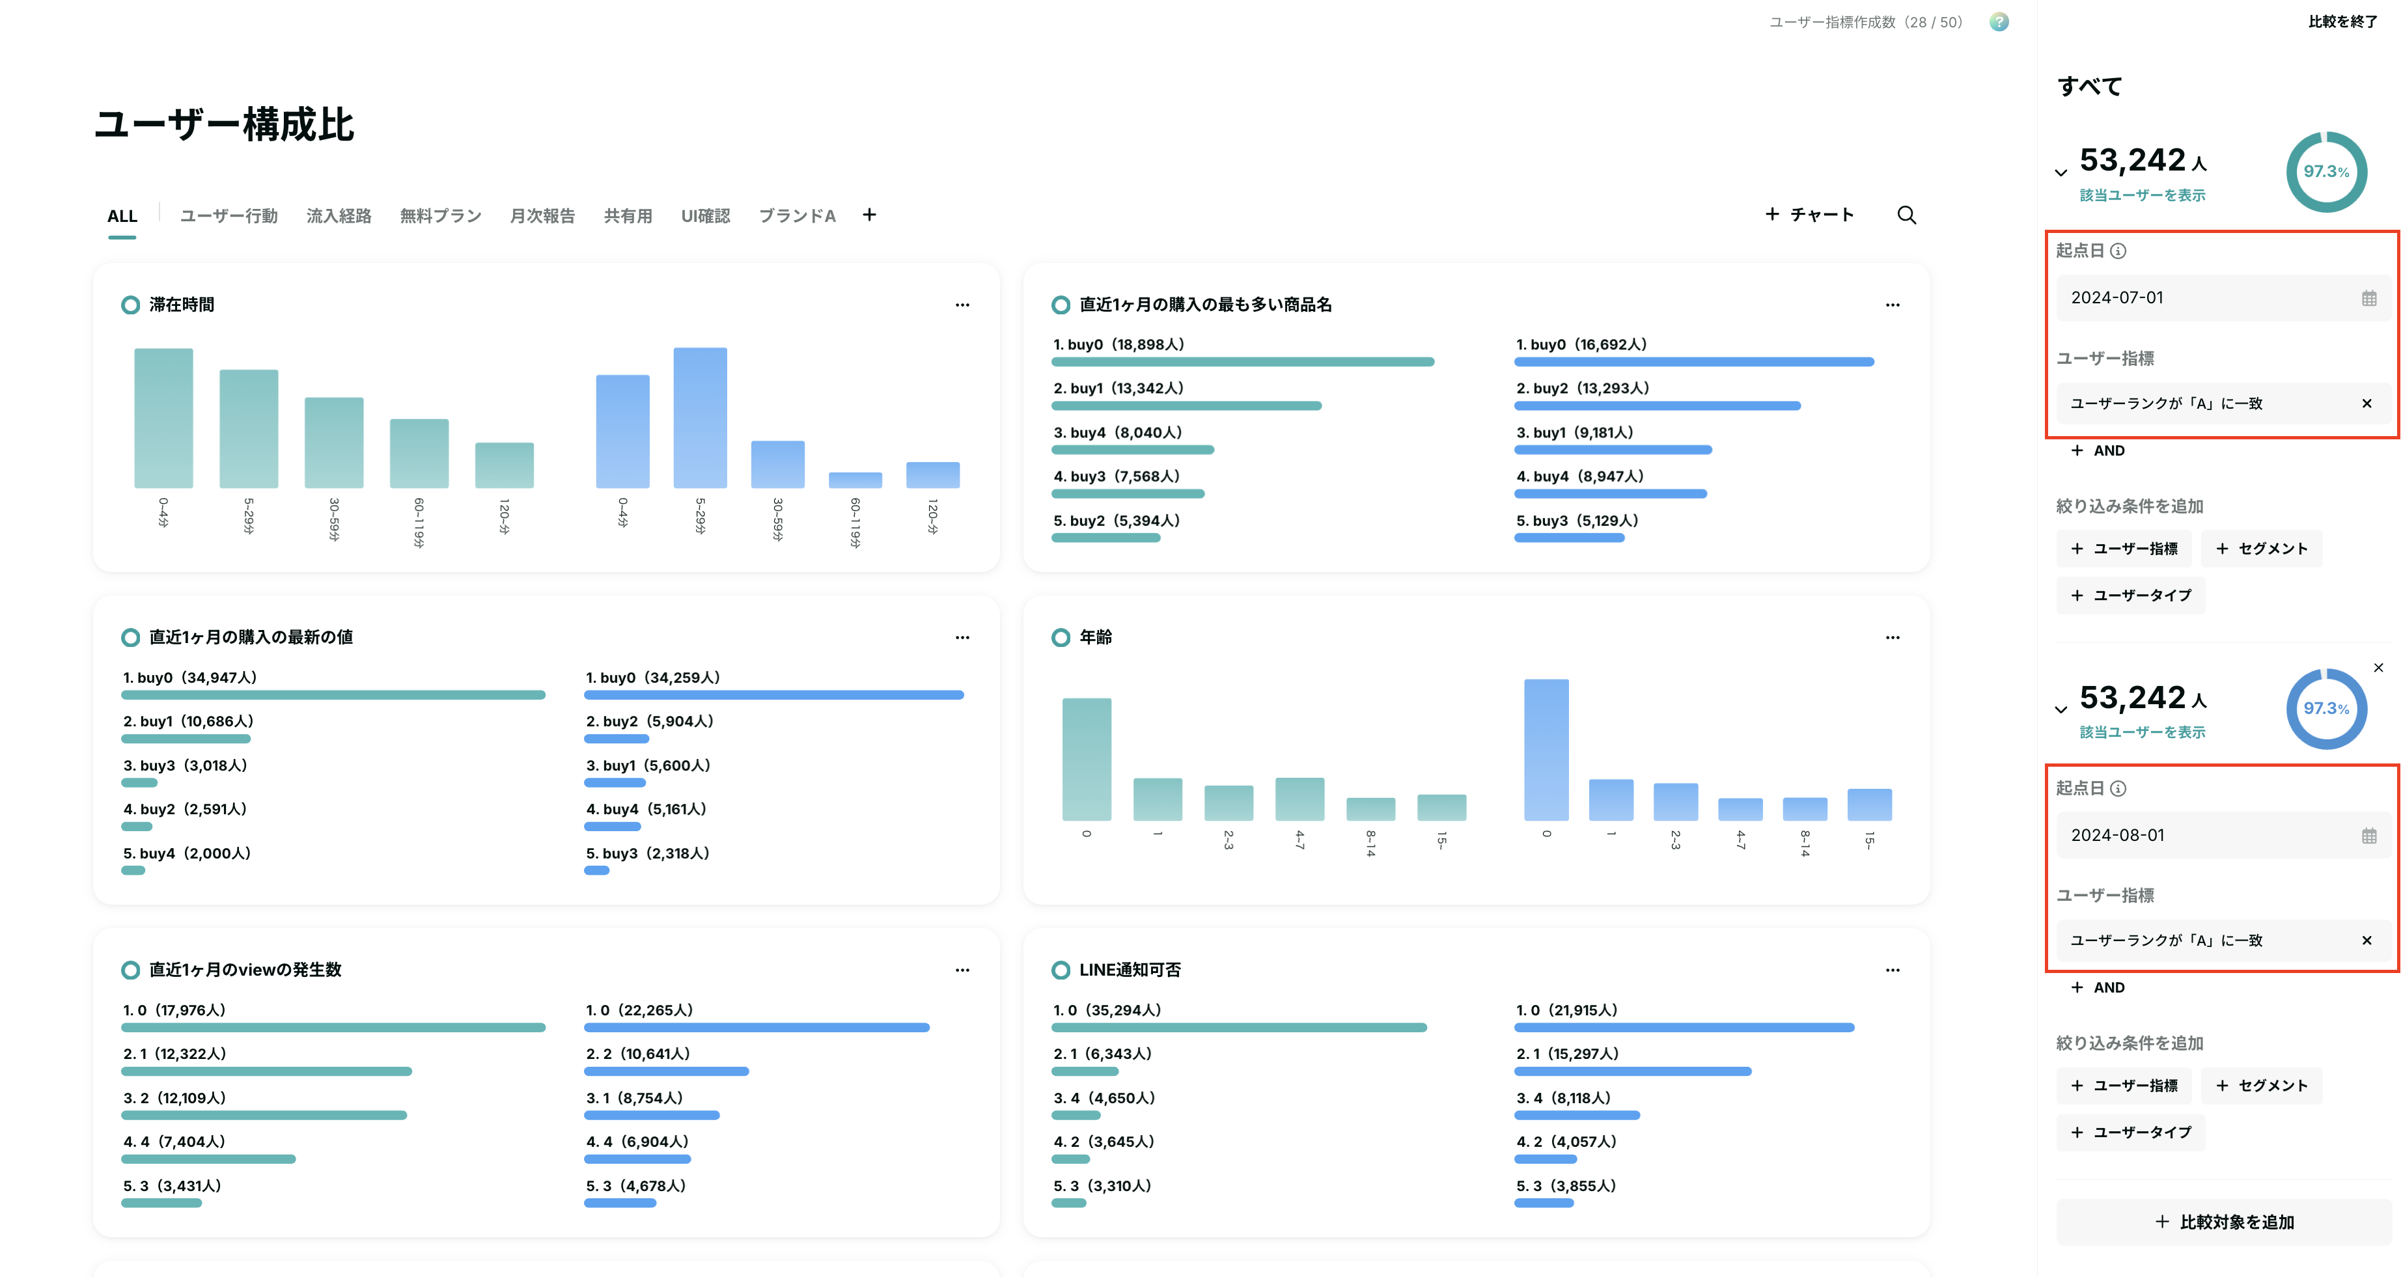2401x1277 pixels.
Task: Add ユーザータイプ filter in second segment
Action: tap(2131, 1133)
